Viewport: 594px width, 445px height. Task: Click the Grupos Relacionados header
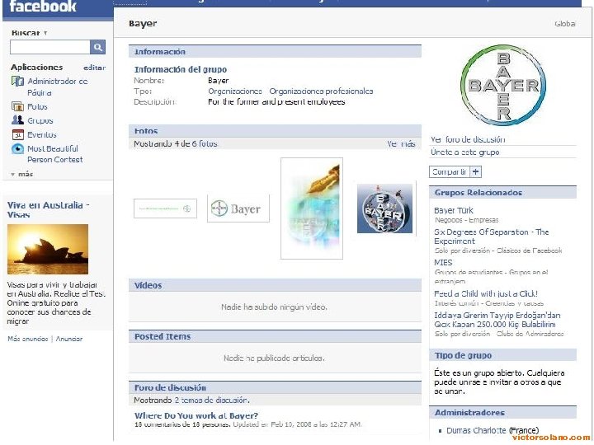coord(502,192)
